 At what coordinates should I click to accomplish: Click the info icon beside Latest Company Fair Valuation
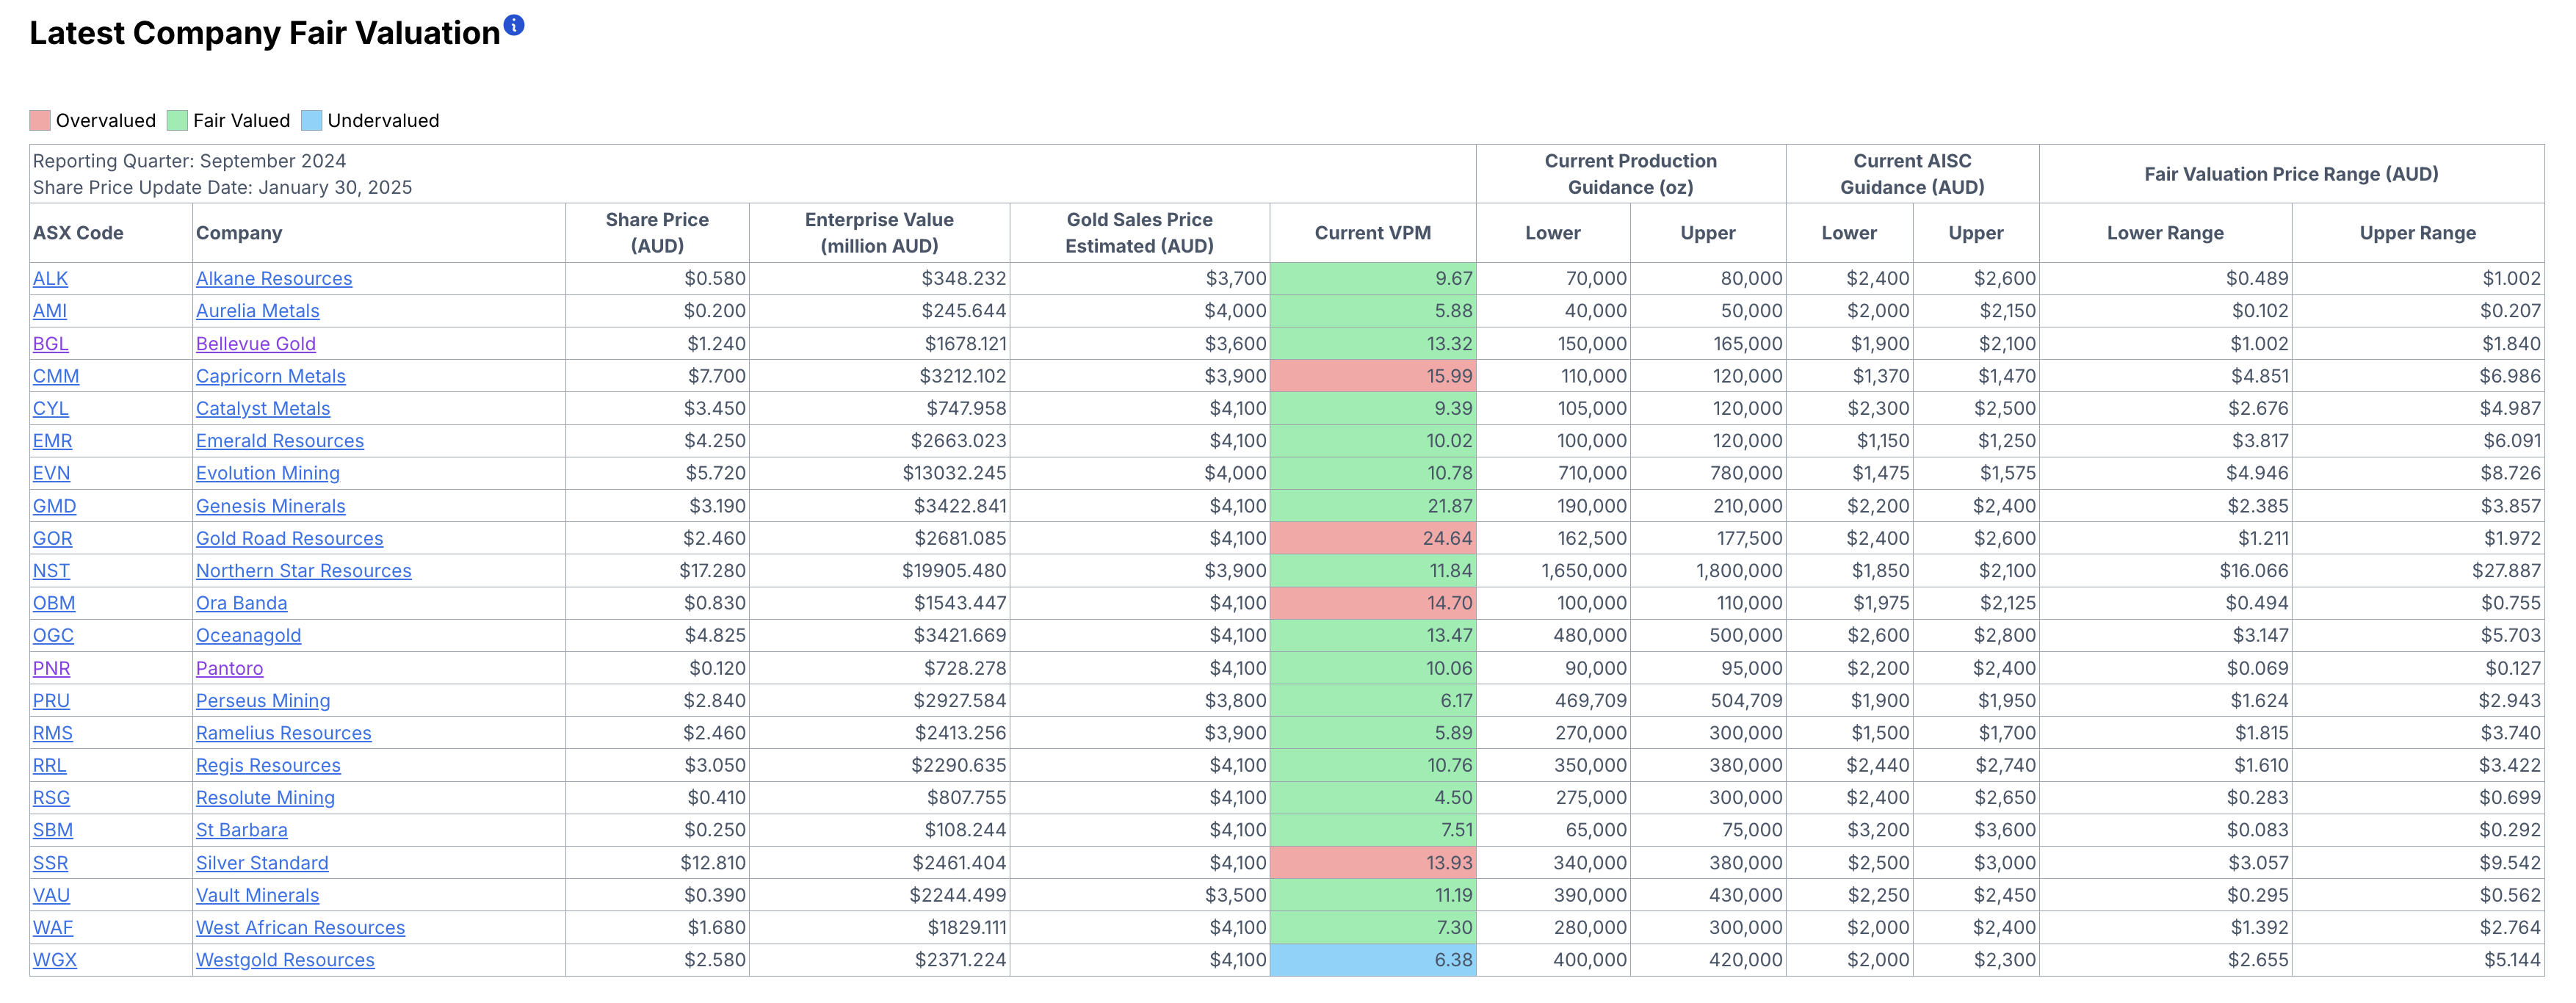click(x=513, y=25)
